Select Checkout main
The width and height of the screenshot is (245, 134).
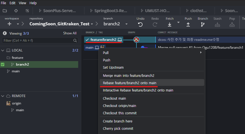[x=152, y=98]
